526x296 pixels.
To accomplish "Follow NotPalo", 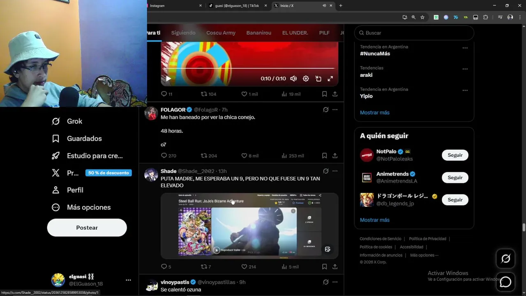I will [455, 155].
